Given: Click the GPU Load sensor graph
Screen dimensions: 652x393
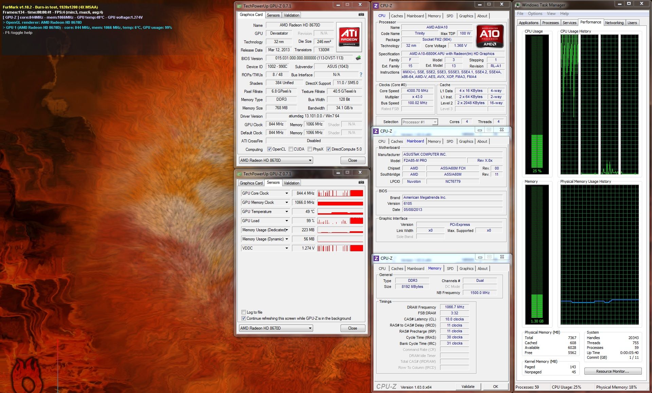Looking at the screenshot, I should tap(340, 221).
